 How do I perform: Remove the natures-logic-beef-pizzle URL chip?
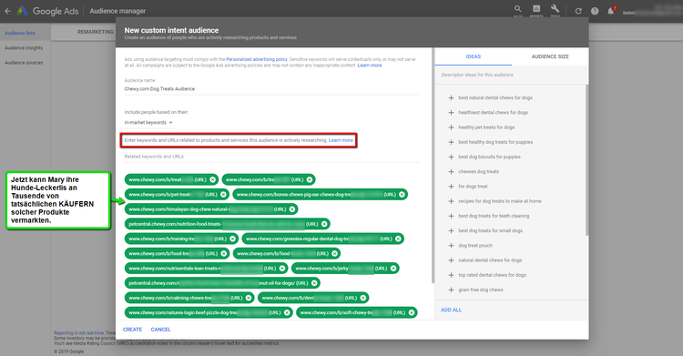pos(287,313)
